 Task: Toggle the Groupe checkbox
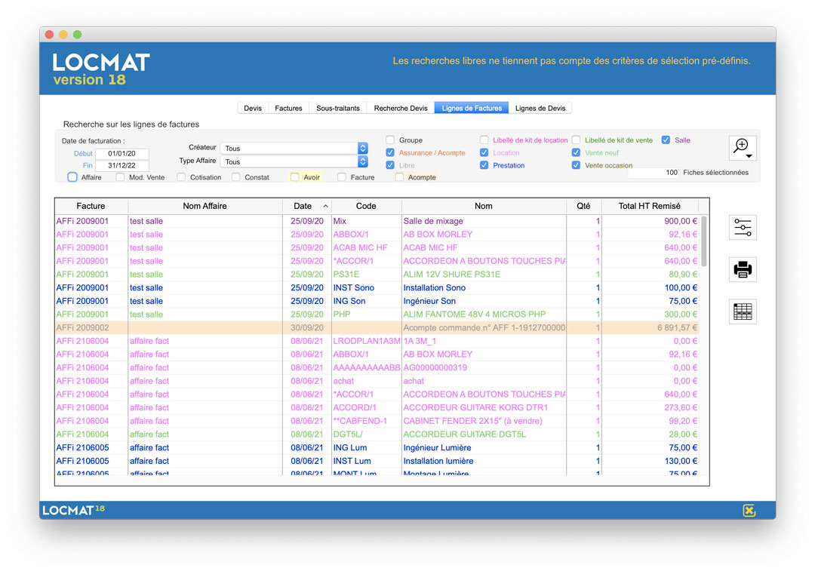(x=390, y=140)
